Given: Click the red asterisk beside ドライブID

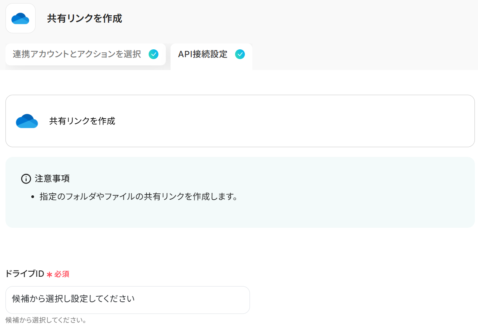Looking at the screenshot, I should (49, 274).
